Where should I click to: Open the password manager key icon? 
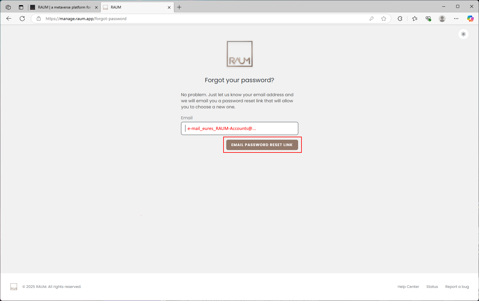click(x=372, y=19)
